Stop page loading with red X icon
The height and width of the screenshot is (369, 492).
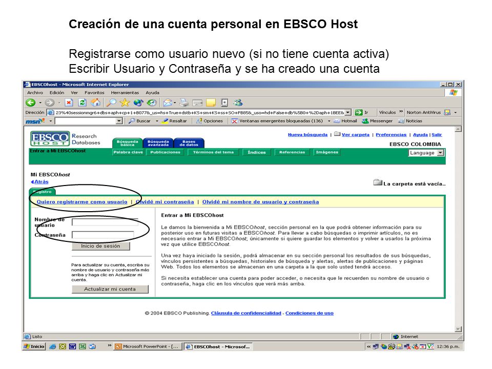(69, 102)
